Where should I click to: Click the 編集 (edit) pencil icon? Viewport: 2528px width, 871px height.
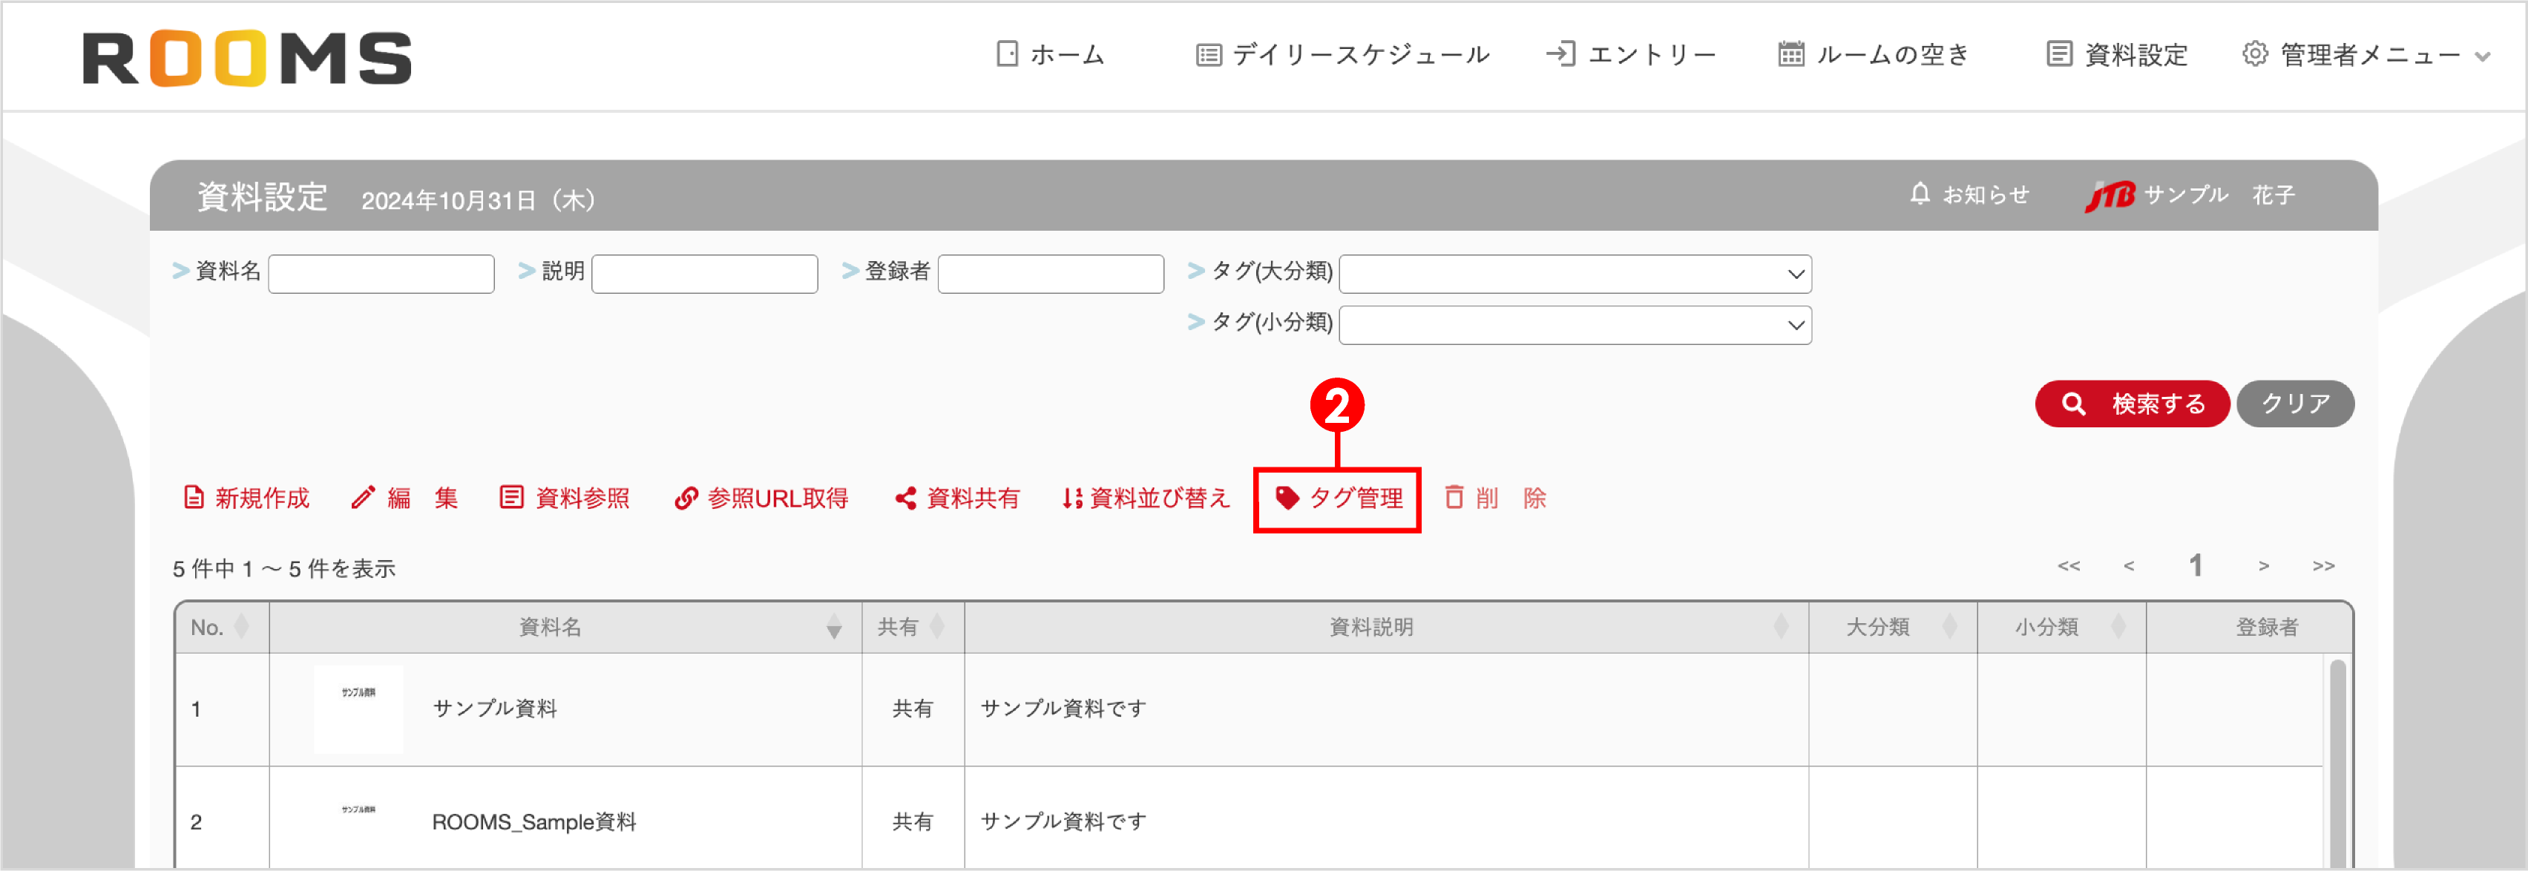(365, 497)
